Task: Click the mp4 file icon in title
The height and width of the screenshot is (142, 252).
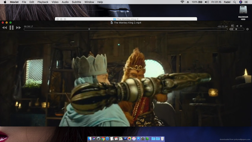Action: tap(112, 23)
